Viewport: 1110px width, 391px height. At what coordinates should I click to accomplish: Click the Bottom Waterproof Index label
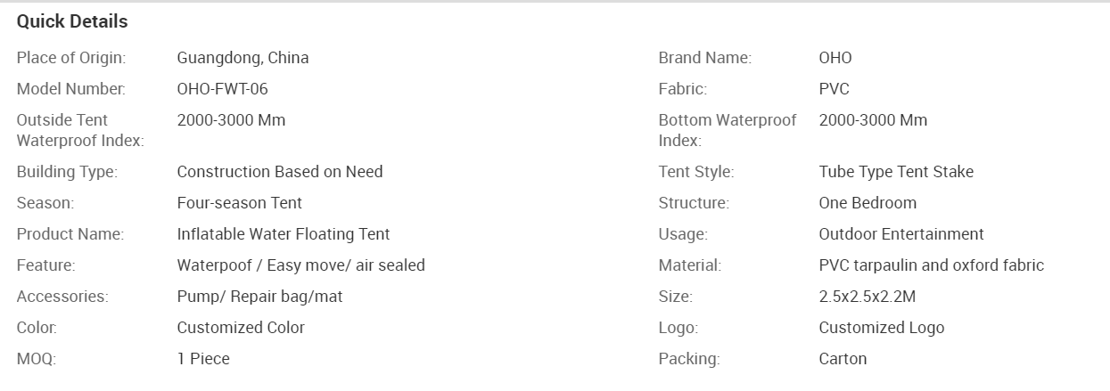[728, 130]
